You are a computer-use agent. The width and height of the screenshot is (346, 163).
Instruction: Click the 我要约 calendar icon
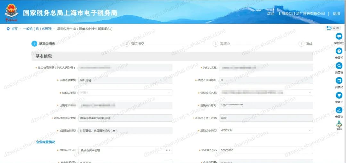click(x=339, y=80)
